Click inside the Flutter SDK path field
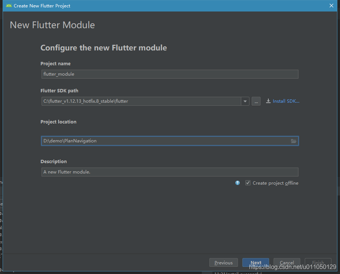340x274 pixels. (141, 101)
